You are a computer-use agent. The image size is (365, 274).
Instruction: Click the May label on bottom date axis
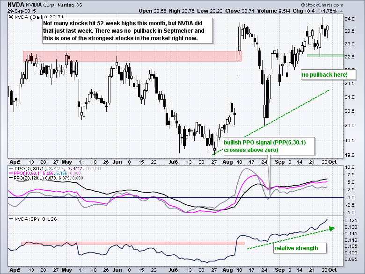[x=66, y=270]
